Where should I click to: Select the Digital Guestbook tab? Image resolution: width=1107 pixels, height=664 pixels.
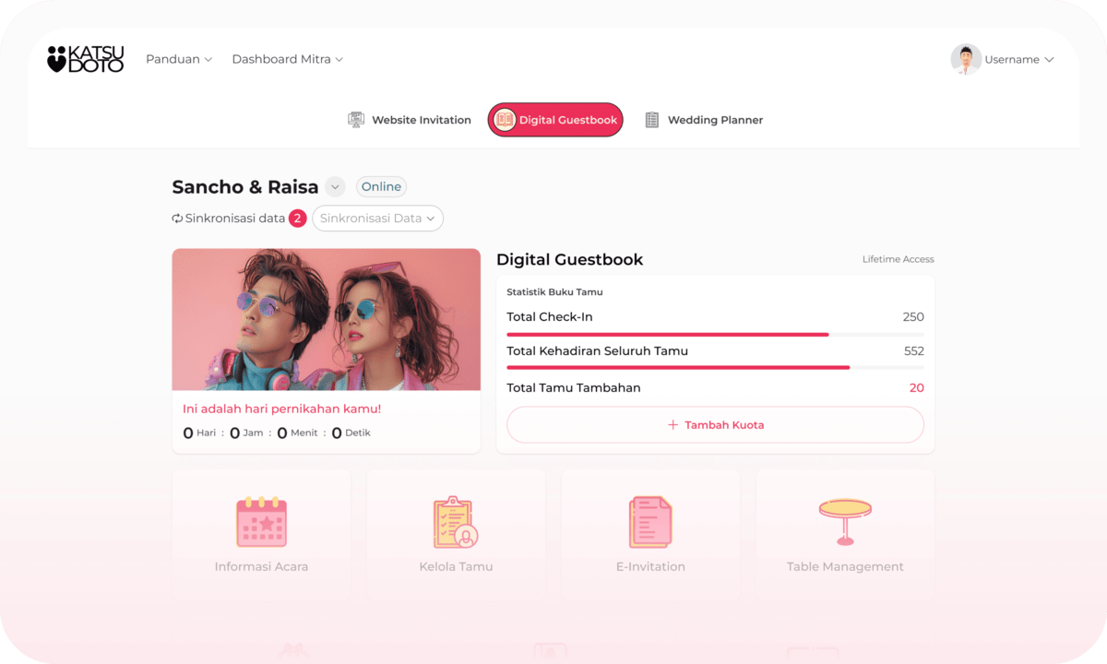(x=555, y=120)
